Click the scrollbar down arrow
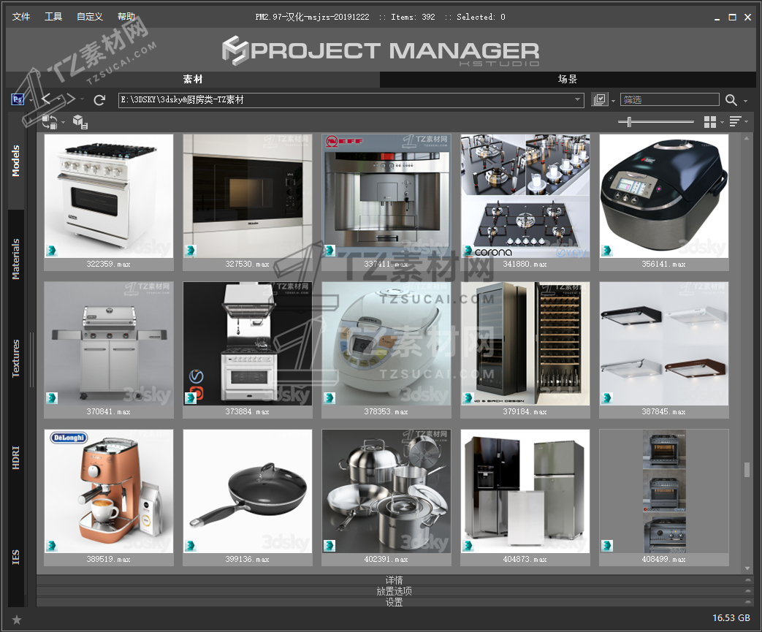This screenshot has width=762, height=632. pyautogui.click(x=747, y=568)
